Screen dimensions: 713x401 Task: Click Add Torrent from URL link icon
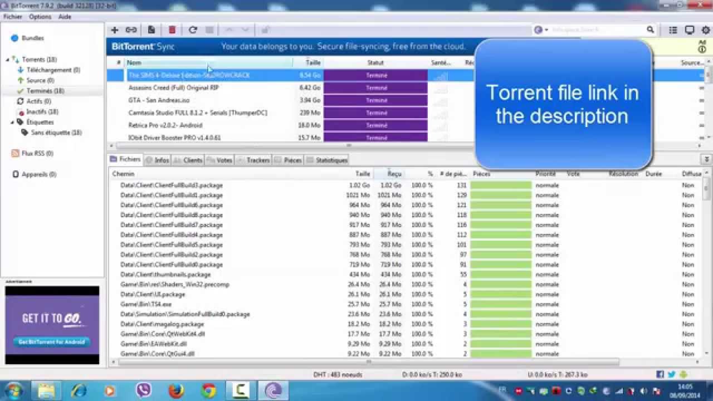(131, 30)
